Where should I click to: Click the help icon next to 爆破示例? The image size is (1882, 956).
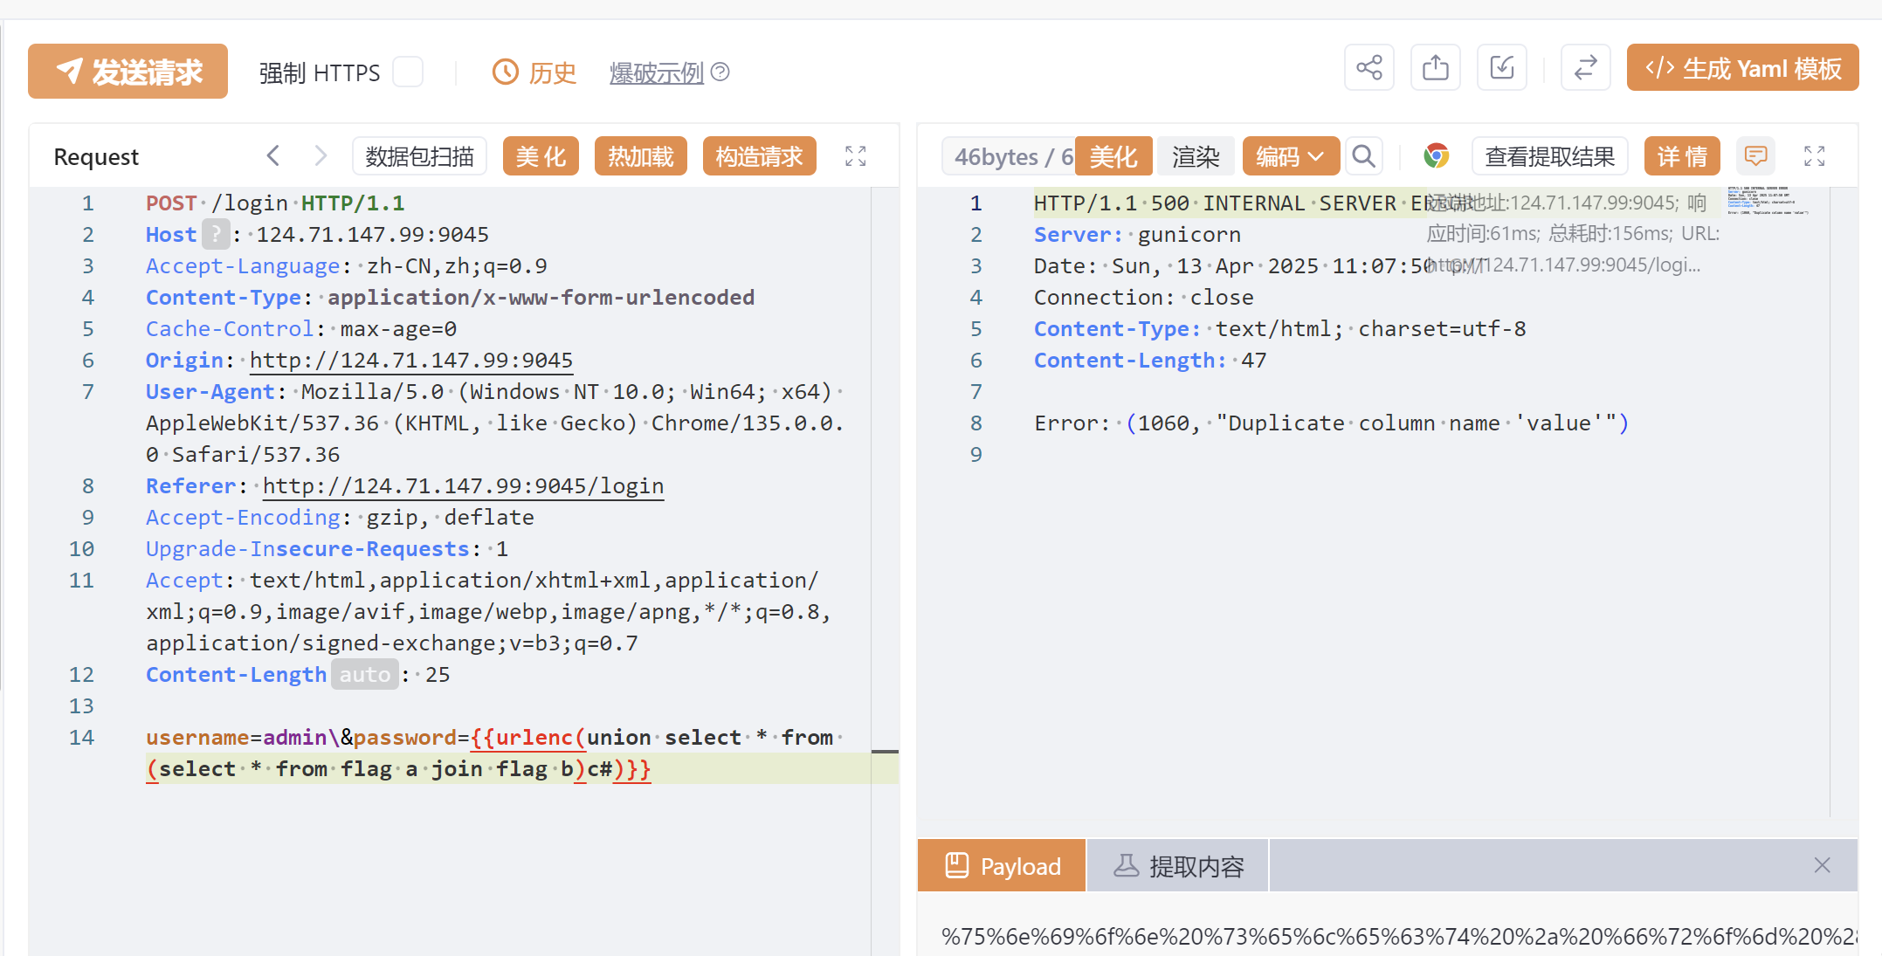coord(720,72)
